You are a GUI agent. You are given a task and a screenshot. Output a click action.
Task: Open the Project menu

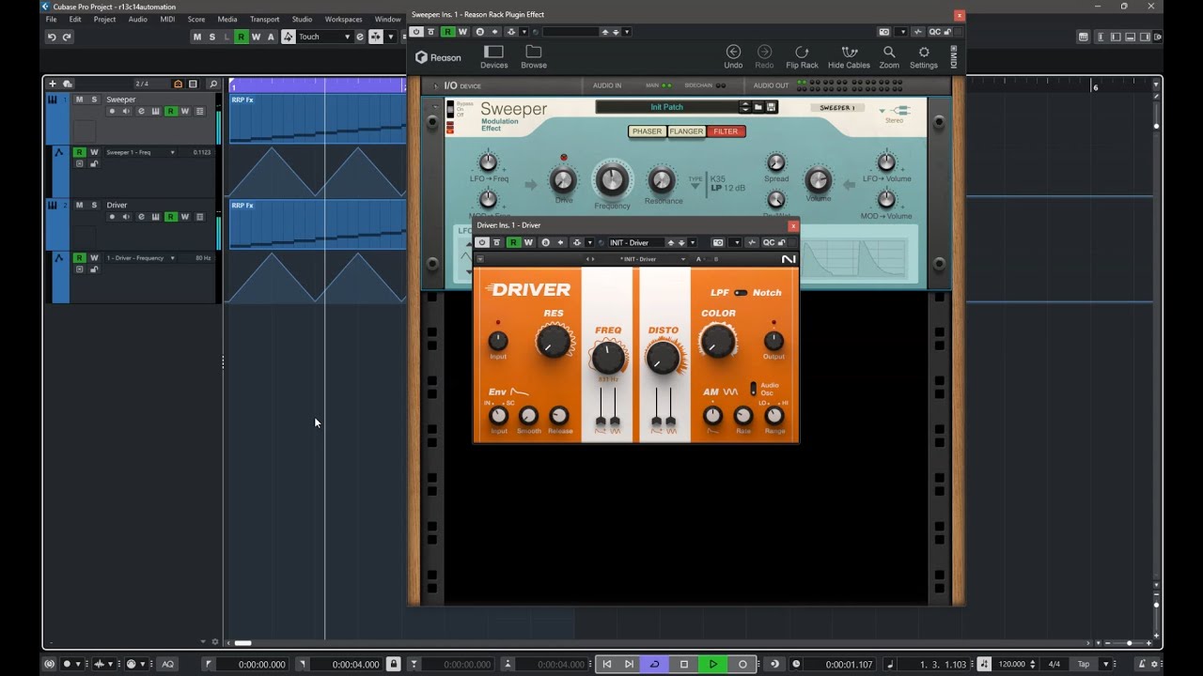tap(104, 19)
